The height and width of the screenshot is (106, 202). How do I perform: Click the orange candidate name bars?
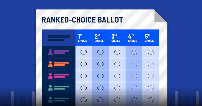(x=61, y=64)
